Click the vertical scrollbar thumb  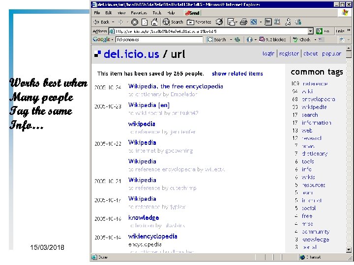coord(349,54)
